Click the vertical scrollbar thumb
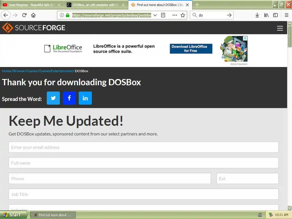 [290, 36]
